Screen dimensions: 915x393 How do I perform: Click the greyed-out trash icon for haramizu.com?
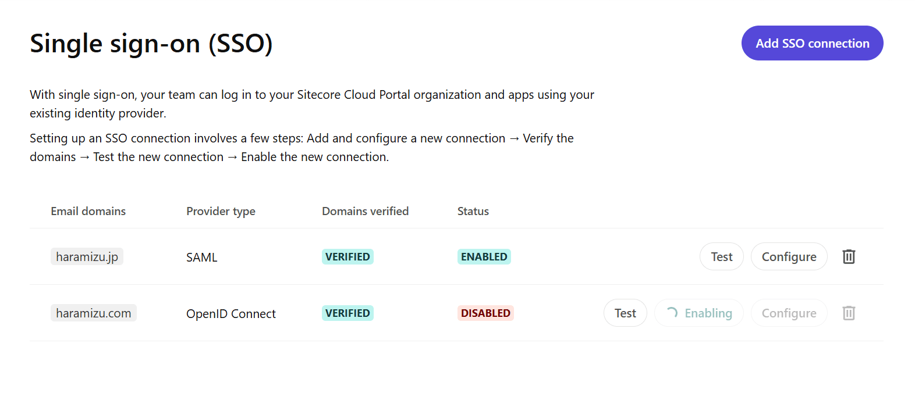click(849, 313)
